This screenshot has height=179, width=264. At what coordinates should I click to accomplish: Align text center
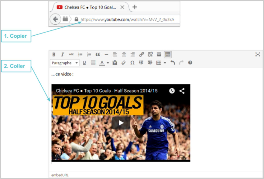point(124,54)
